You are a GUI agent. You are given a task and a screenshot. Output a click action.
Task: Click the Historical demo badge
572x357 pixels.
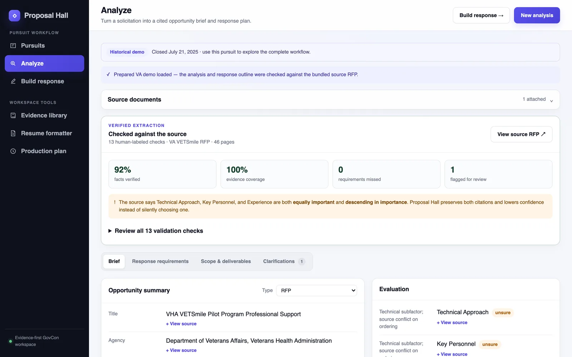click(127, 52)
